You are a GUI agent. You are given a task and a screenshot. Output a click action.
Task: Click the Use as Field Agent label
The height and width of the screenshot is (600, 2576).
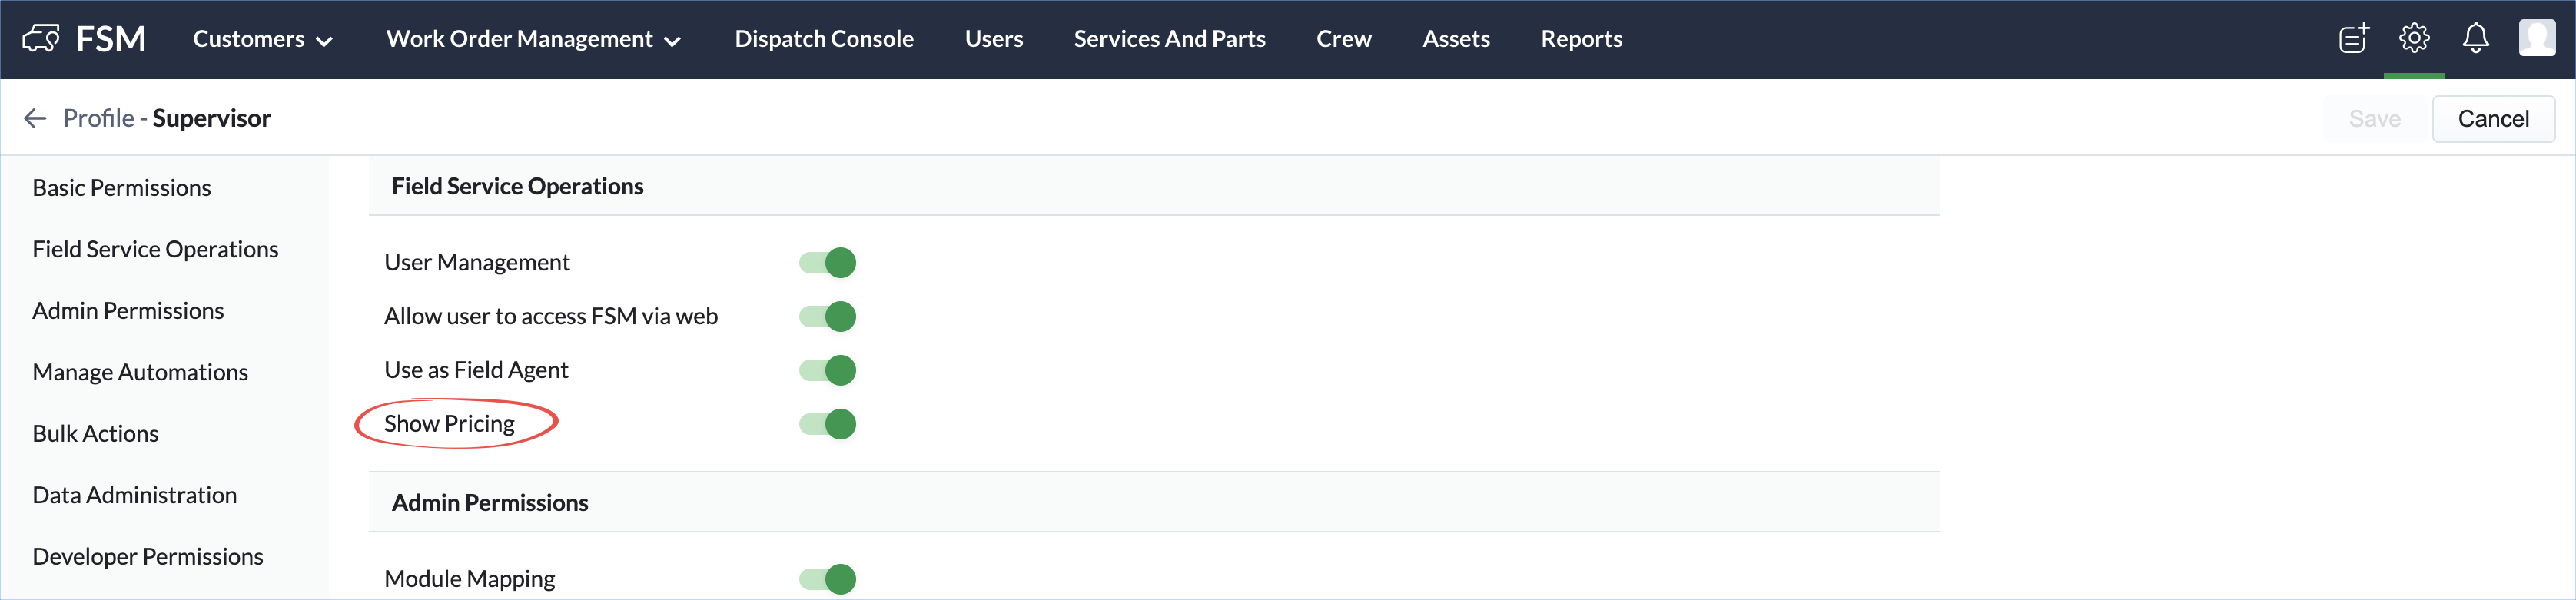[x=476, y=370]
